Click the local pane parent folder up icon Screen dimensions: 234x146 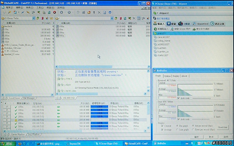(x=38, y=18)
